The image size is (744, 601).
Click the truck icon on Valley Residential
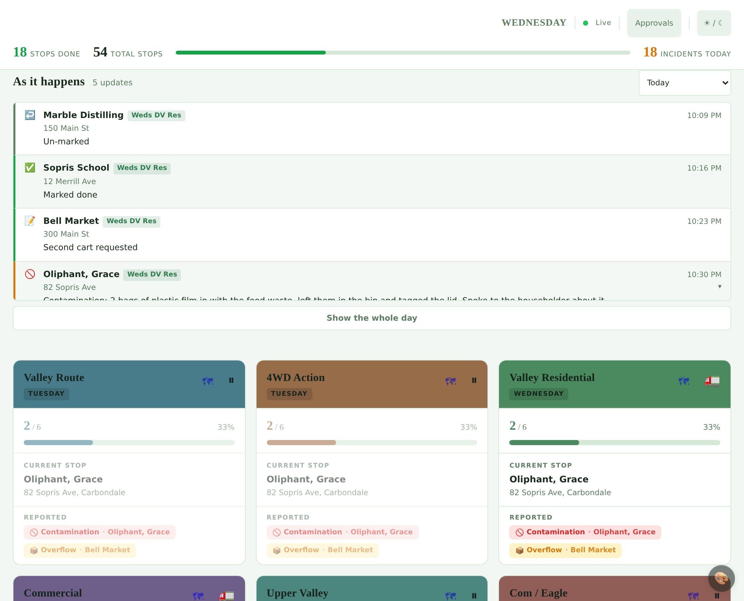click(x=712, y=381)
